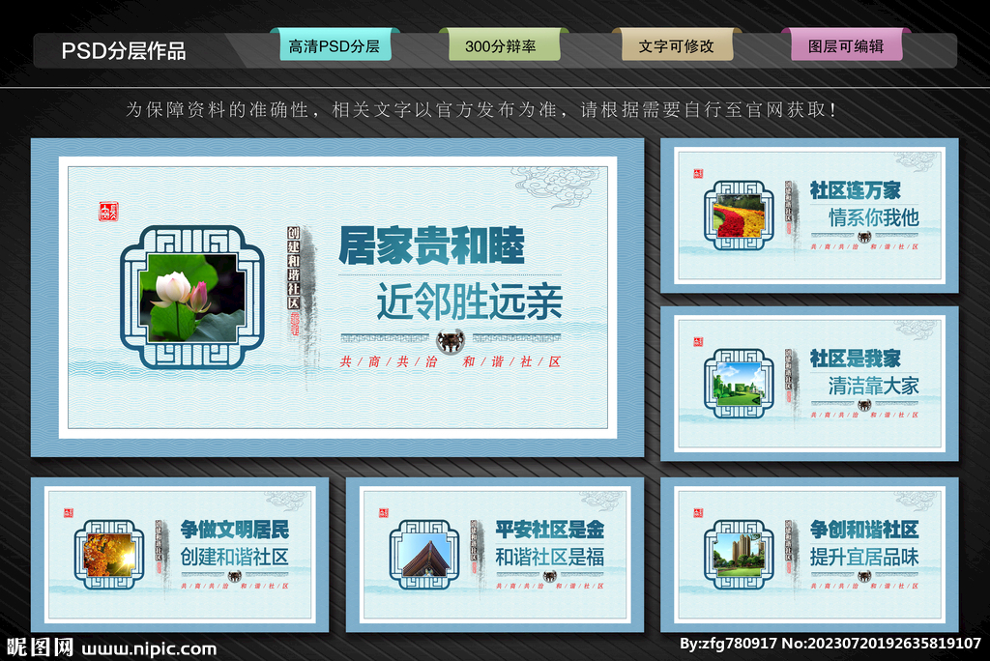Screen dimensions: 990x661
Task: Click the bronze tripod emblem in large poster
Action: pyautogui.click(x=451, y=341)
